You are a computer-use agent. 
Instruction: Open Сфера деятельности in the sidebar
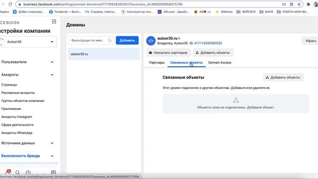[x=17, y=125]
